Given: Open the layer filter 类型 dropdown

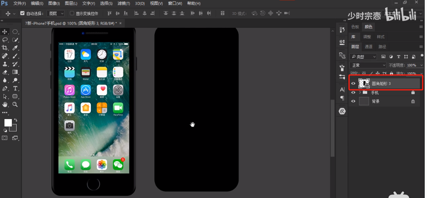Looking at the screenshot, I should tap(363, 57).
